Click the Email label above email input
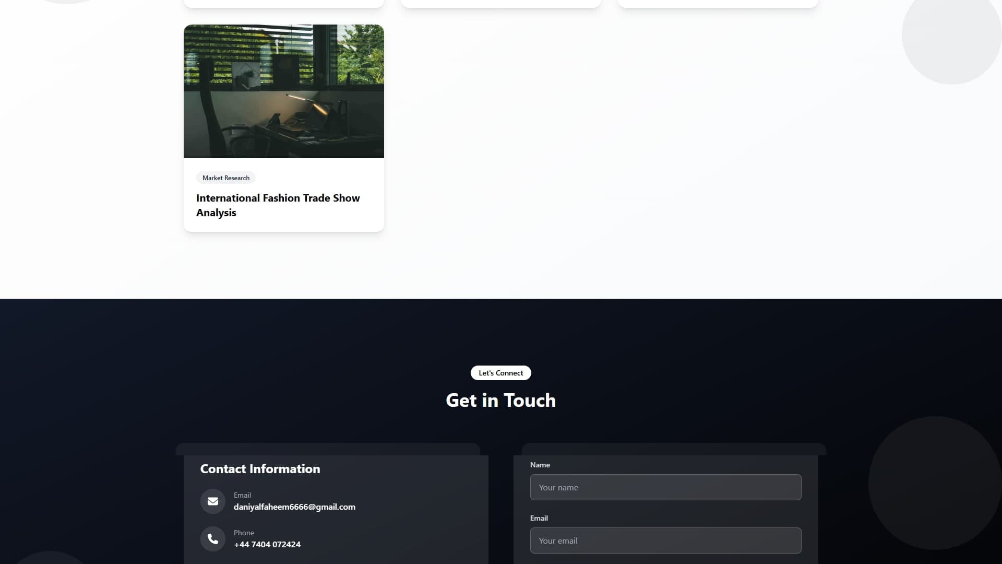The height and width of the screenshot is (564, 1002). pos(539,518)
